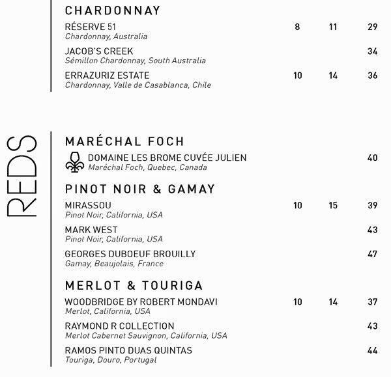Click the Mark West wine name
The image size is (391, 377).
(92, 230)
